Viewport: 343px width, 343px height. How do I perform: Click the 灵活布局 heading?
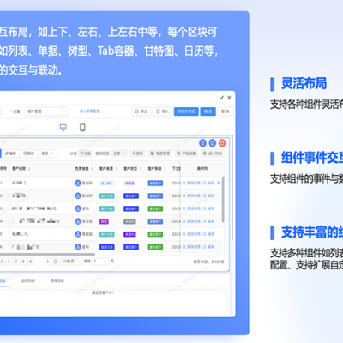[304, 84]
